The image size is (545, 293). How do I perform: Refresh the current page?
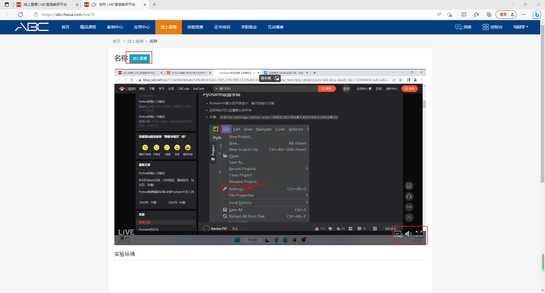click(x=20, y=14)
